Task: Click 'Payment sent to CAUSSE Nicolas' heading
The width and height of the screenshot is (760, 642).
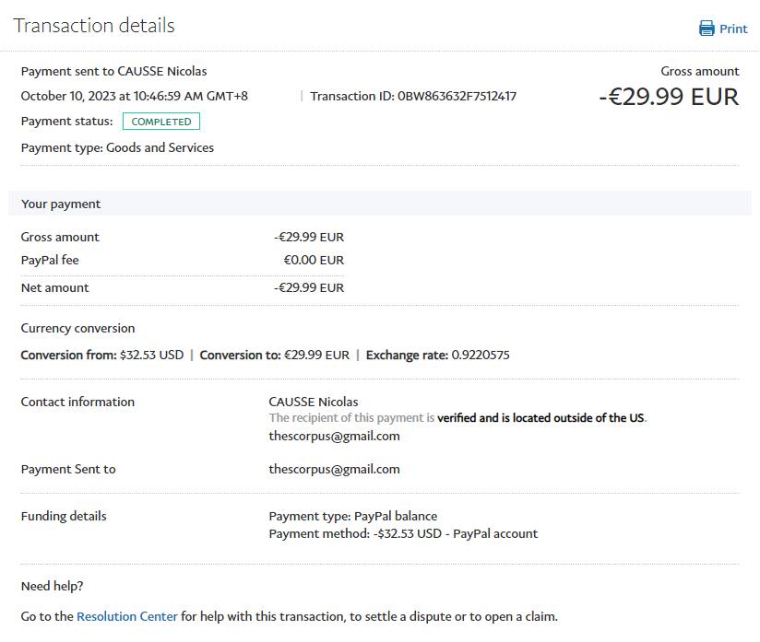Action: 113,71
